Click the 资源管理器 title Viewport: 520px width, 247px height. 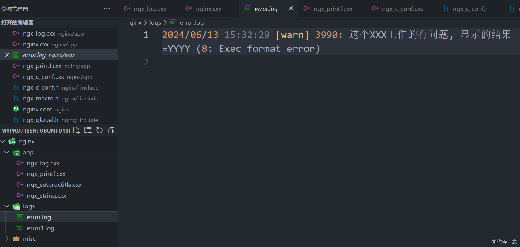click(15, 9)
